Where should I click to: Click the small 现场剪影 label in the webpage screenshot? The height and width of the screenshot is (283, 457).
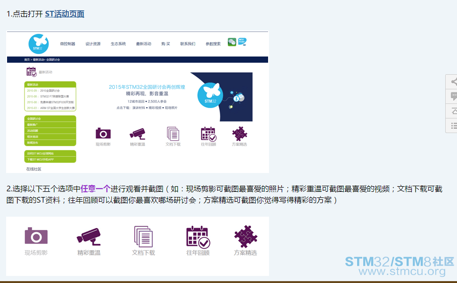103,144
